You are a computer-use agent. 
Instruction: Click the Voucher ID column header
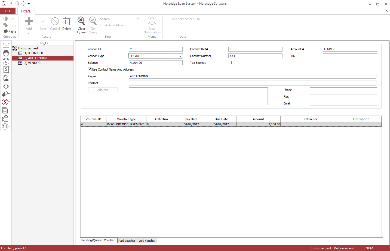coord(93,119)
